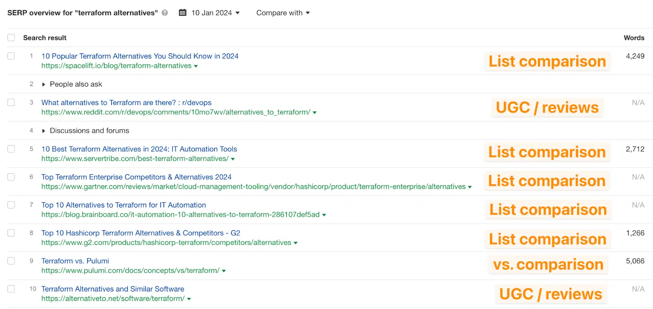This screenshot has width=653, height=309.
Task: Open dropdown arrow after alternativeto.net URL
Action: pos(189,299)
